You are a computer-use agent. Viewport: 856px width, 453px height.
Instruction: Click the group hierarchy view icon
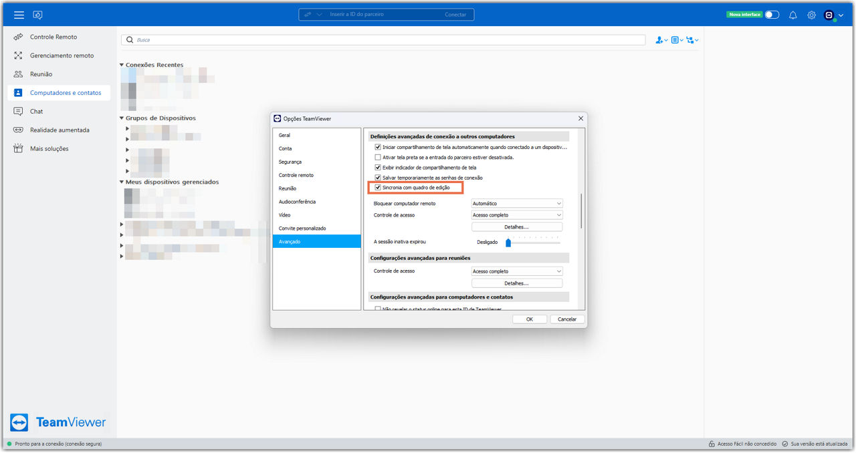pos(690,40)
